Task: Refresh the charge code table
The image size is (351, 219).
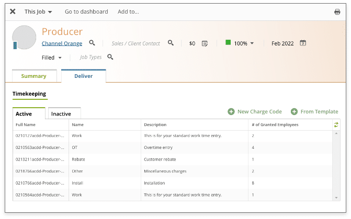Action: tap(336, 124)
